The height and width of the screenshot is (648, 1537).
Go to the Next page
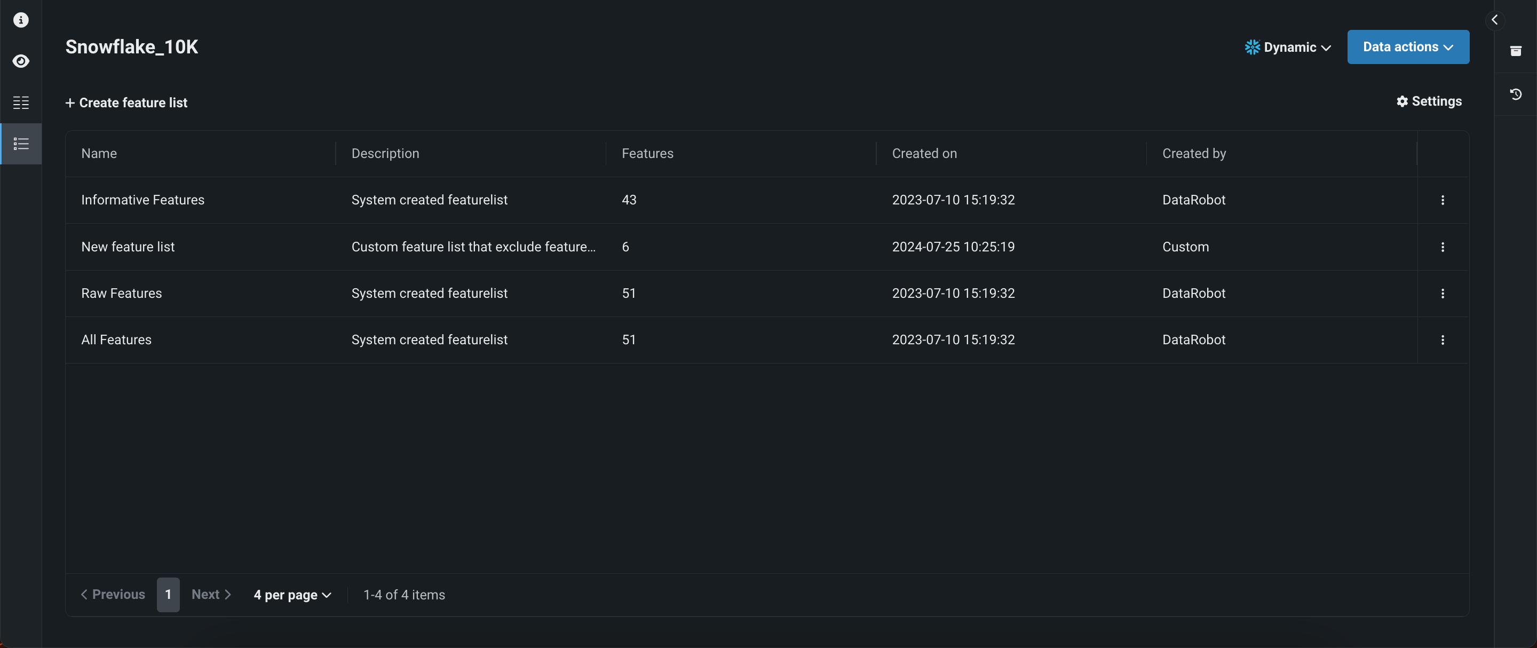pyautogui.click(x=211, y=594)
